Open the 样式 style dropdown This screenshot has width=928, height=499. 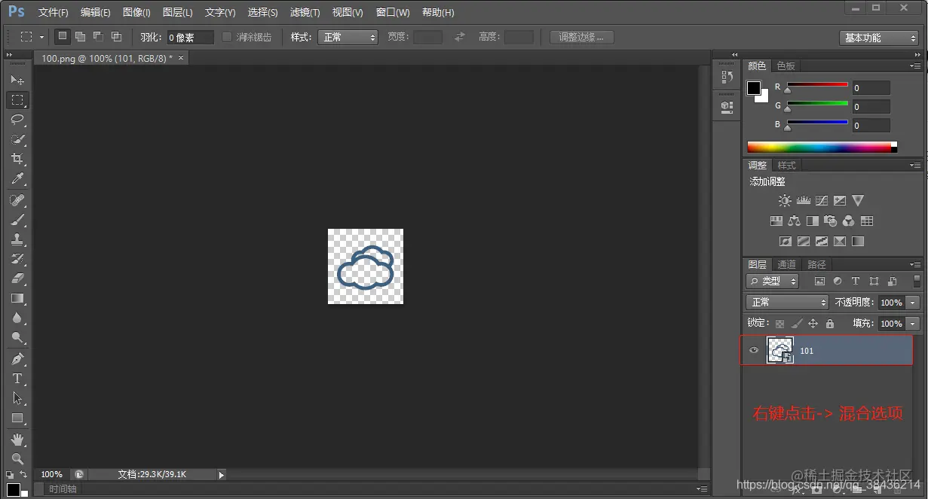click(x=348, y=37)
